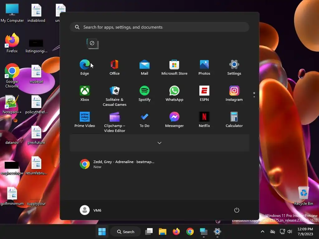
Task: Select the policytheref... desktop file
Action: click(x=36, y=105)
